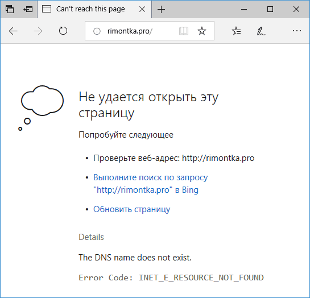Screen dimensions: 310x298
Task: Open a new tab with plus button
Action: [162, 9]
